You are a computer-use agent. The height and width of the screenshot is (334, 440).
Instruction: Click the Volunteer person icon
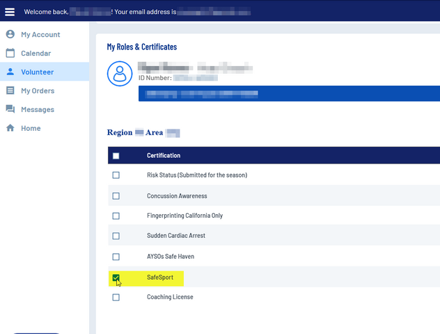point(10,72)
